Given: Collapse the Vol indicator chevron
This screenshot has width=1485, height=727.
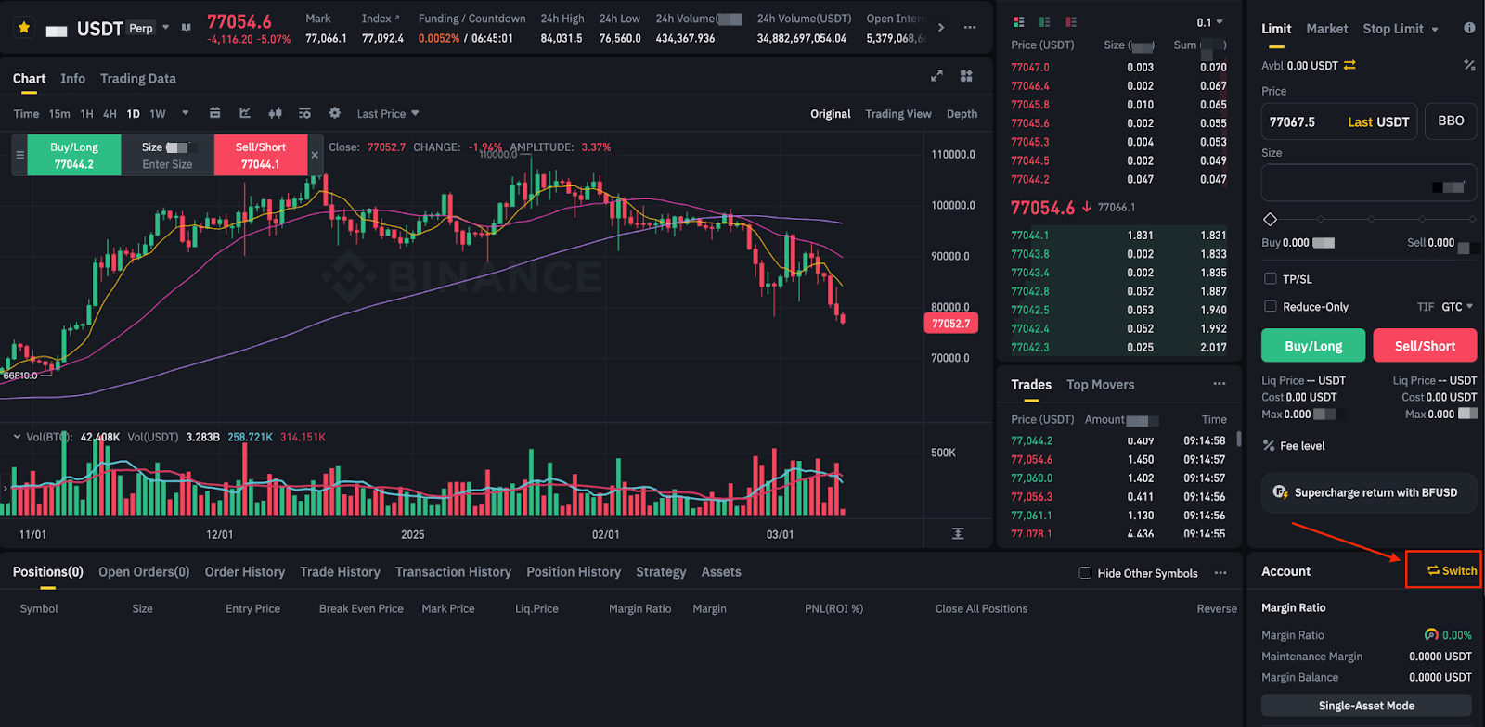Looking at the screenshot, I should click(x=17, y=437).
